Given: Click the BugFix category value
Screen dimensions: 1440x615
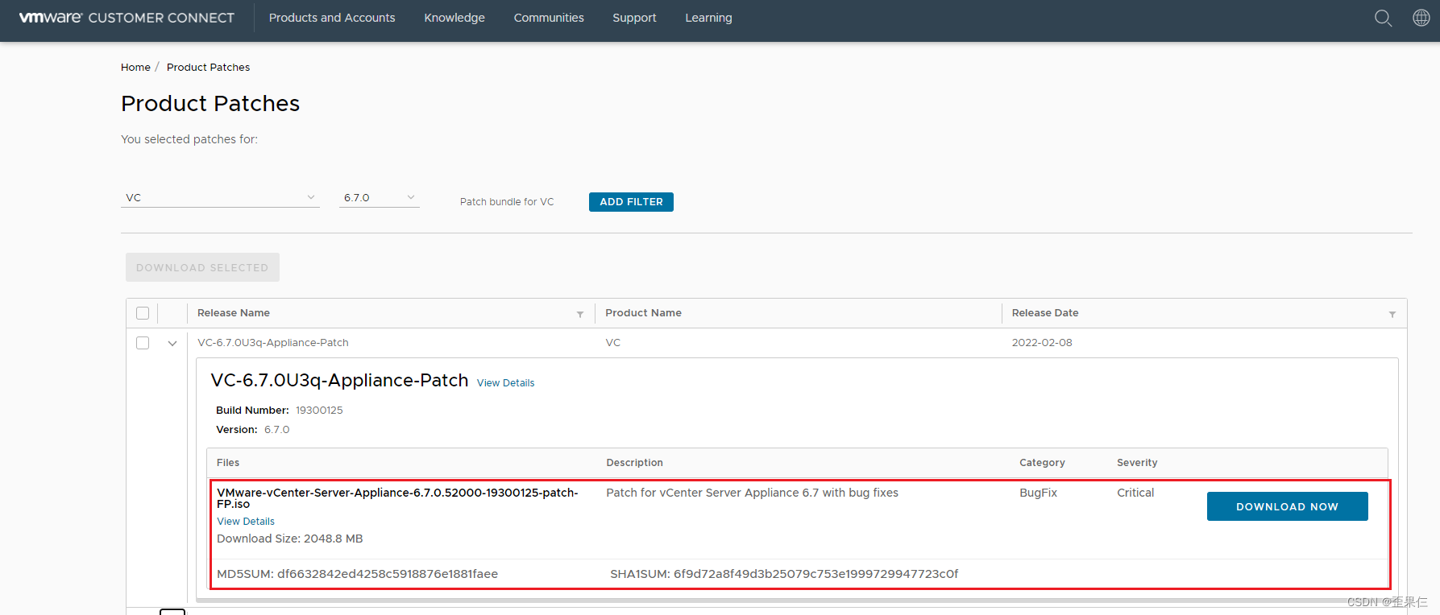Looking at the screenshot, I should pos(1038,493).
